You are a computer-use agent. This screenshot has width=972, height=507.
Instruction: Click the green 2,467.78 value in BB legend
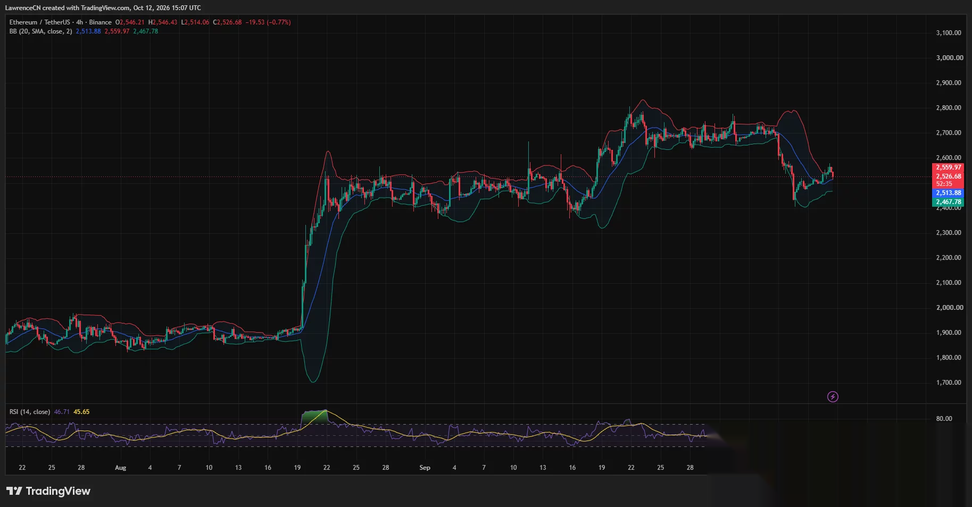(146, 31)
